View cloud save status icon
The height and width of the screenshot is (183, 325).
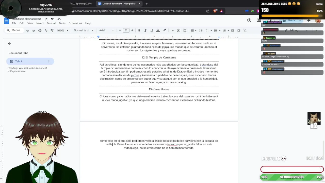point(59,19)
